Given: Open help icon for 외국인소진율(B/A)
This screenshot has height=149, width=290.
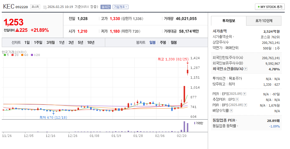Looking at the screenshot, I should tap(245, 69).
